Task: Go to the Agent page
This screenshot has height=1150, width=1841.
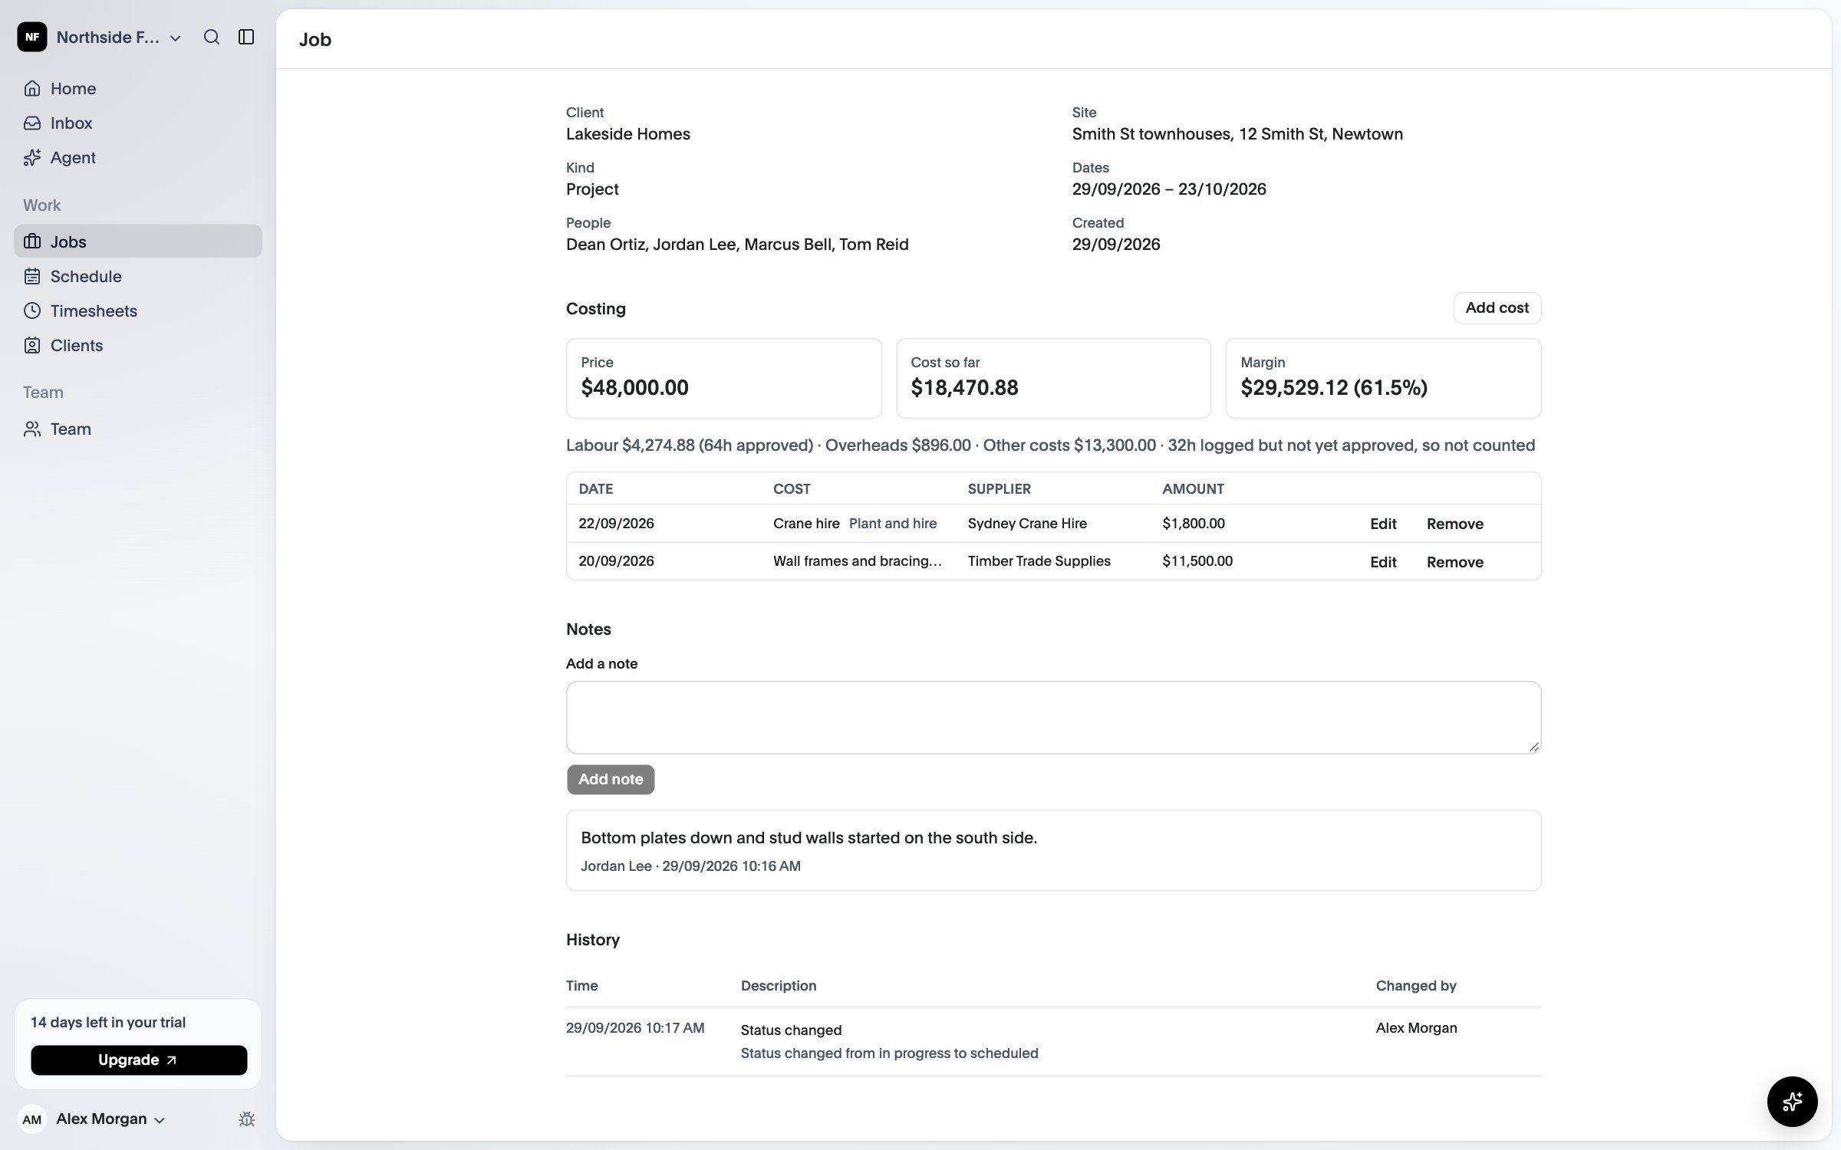Action: pyautogui.click(x=138, y=157)
